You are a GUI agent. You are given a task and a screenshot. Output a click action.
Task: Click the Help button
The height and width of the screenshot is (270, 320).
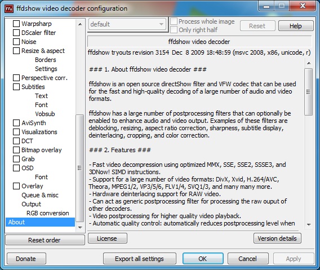click(x=296, y=26)
